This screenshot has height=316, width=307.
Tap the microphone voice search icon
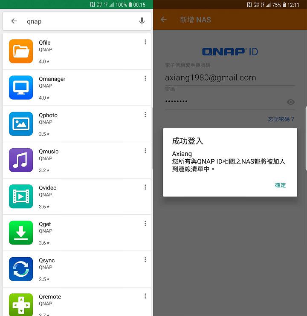pos(142,21)
